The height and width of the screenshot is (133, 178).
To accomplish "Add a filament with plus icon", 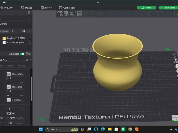I will click(x=13, y=31).
